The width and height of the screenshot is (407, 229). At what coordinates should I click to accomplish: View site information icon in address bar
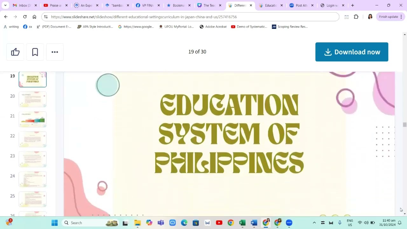click(46, 17)
